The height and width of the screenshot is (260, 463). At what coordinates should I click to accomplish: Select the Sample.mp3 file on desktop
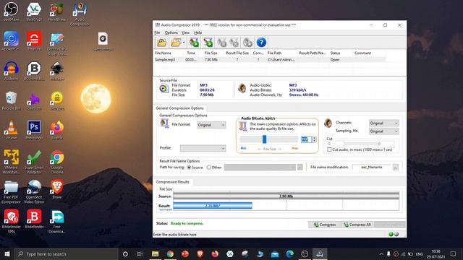[x=103, y=41]
